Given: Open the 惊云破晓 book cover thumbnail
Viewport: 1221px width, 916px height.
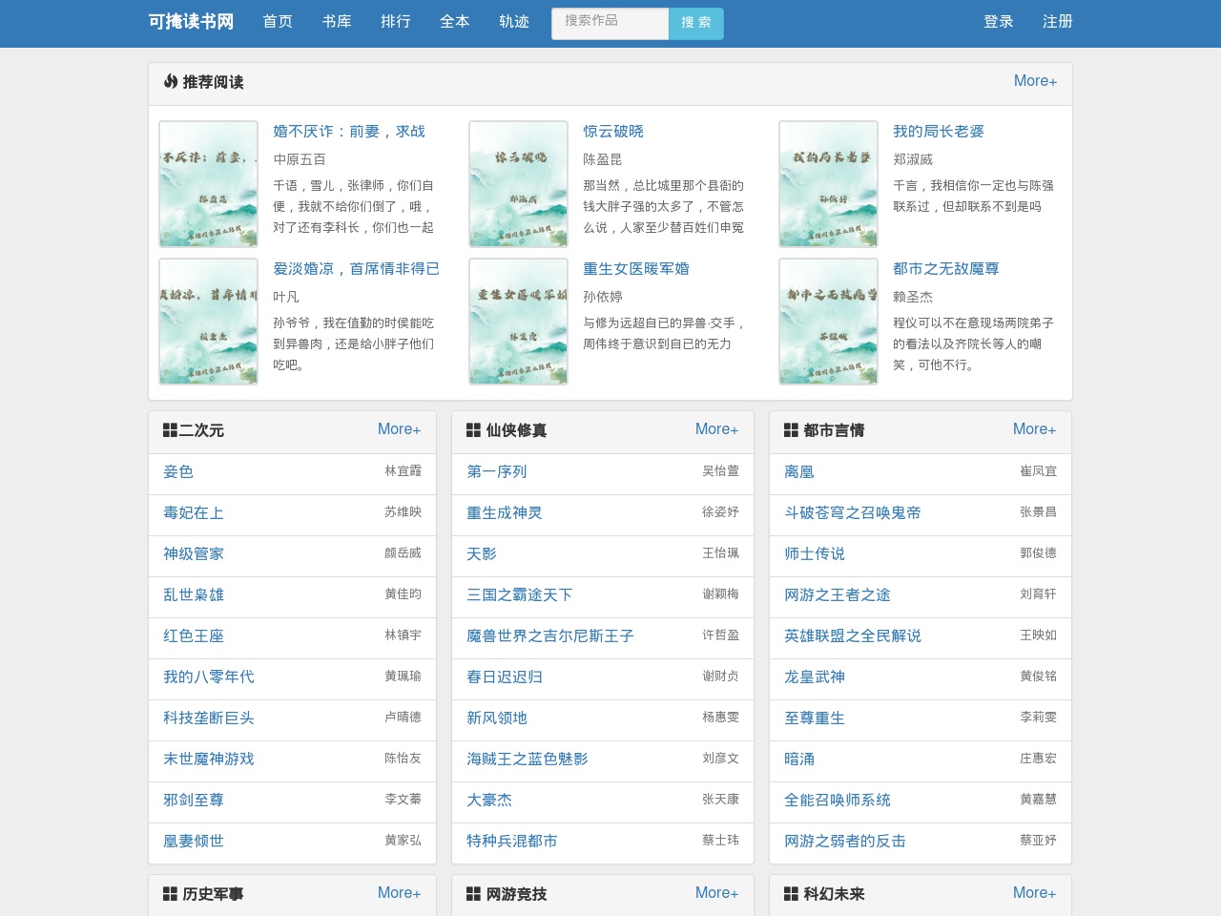Looking at the screenshot, I should (x=519, y=184).
